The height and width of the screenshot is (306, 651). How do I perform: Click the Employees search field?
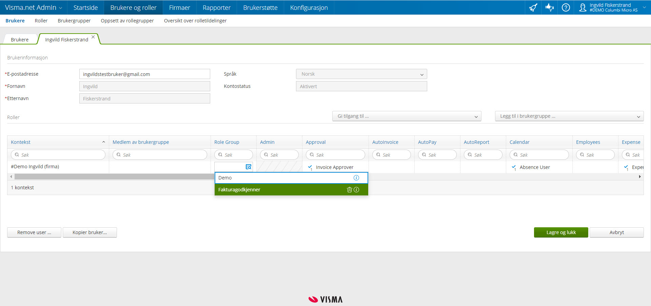pos(595,155)
